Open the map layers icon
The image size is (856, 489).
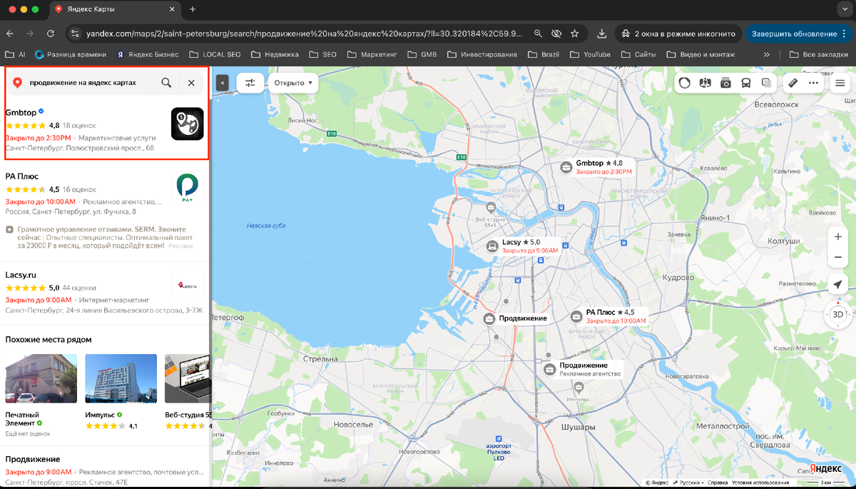[x=766, y=83]
